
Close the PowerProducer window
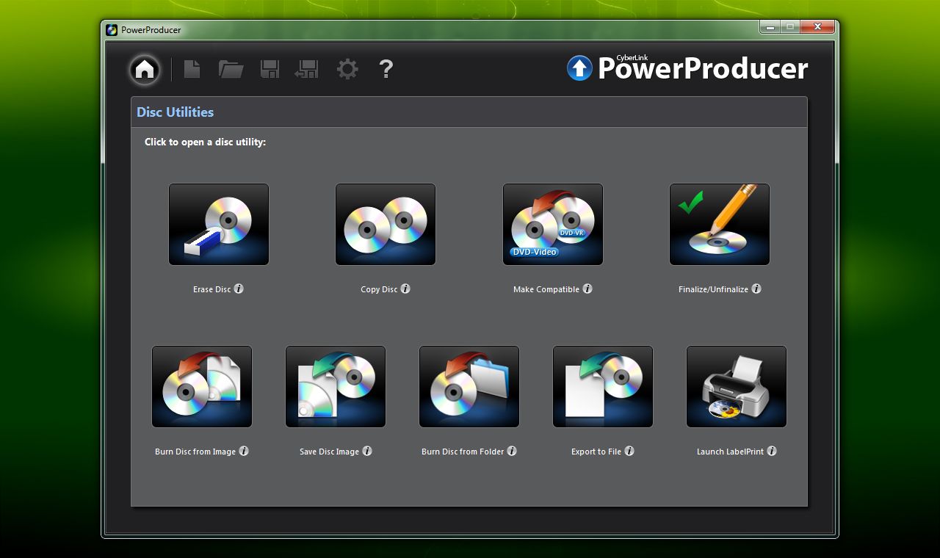tap(817, 27)
